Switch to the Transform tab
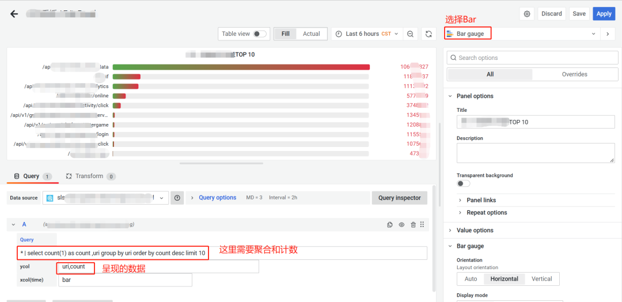The image size is (622, 302). coord(91,176)
